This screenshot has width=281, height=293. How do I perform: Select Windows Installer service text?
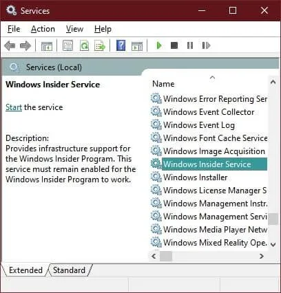195,177
